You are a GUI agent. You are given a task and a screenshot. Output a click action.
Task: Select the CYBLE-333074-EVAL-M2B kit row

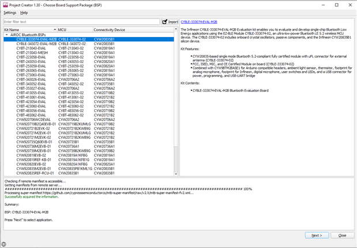89,39
